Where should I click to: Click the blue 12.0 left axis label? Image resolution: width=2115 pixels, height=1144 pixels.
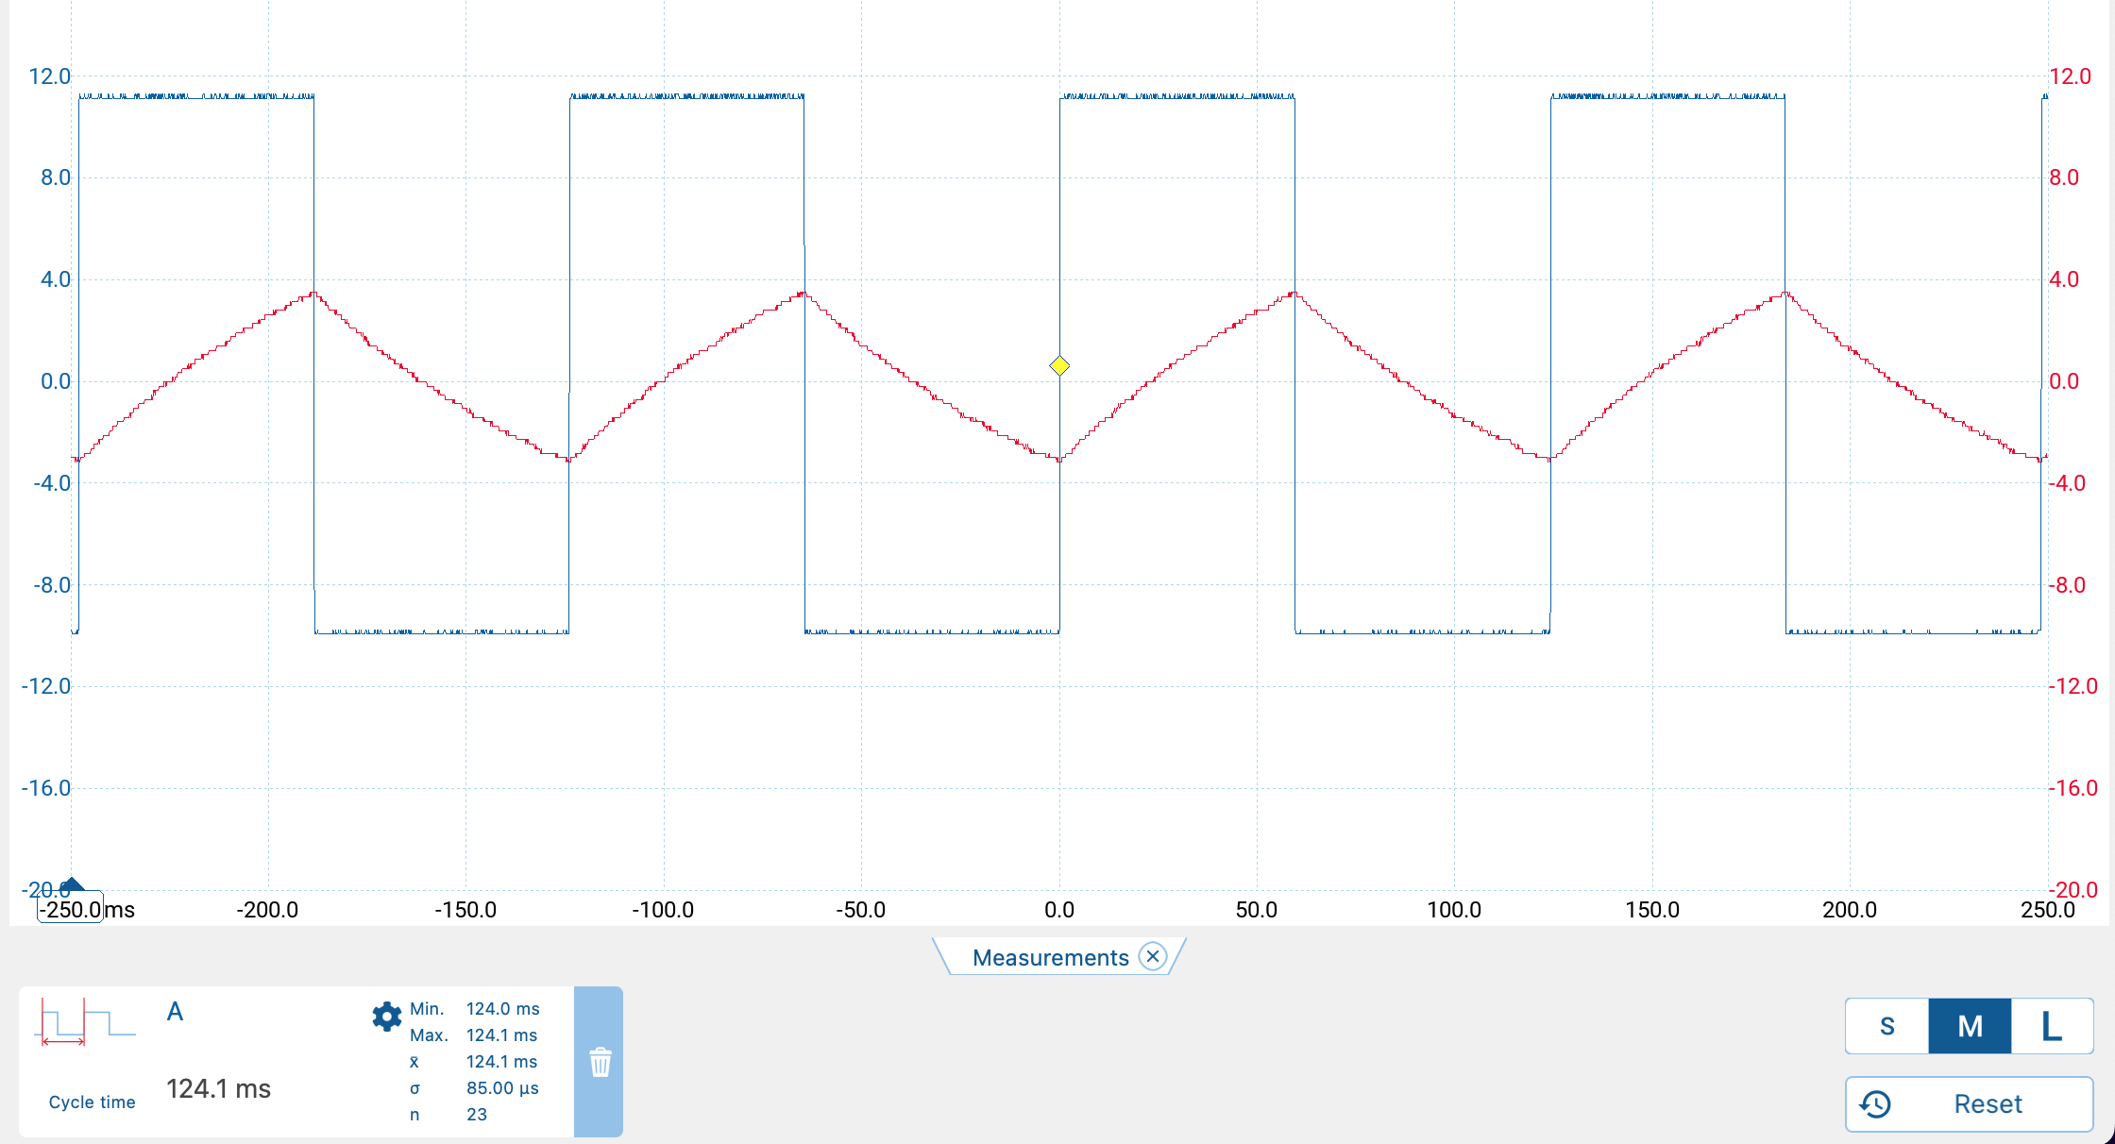coord(50,76)
